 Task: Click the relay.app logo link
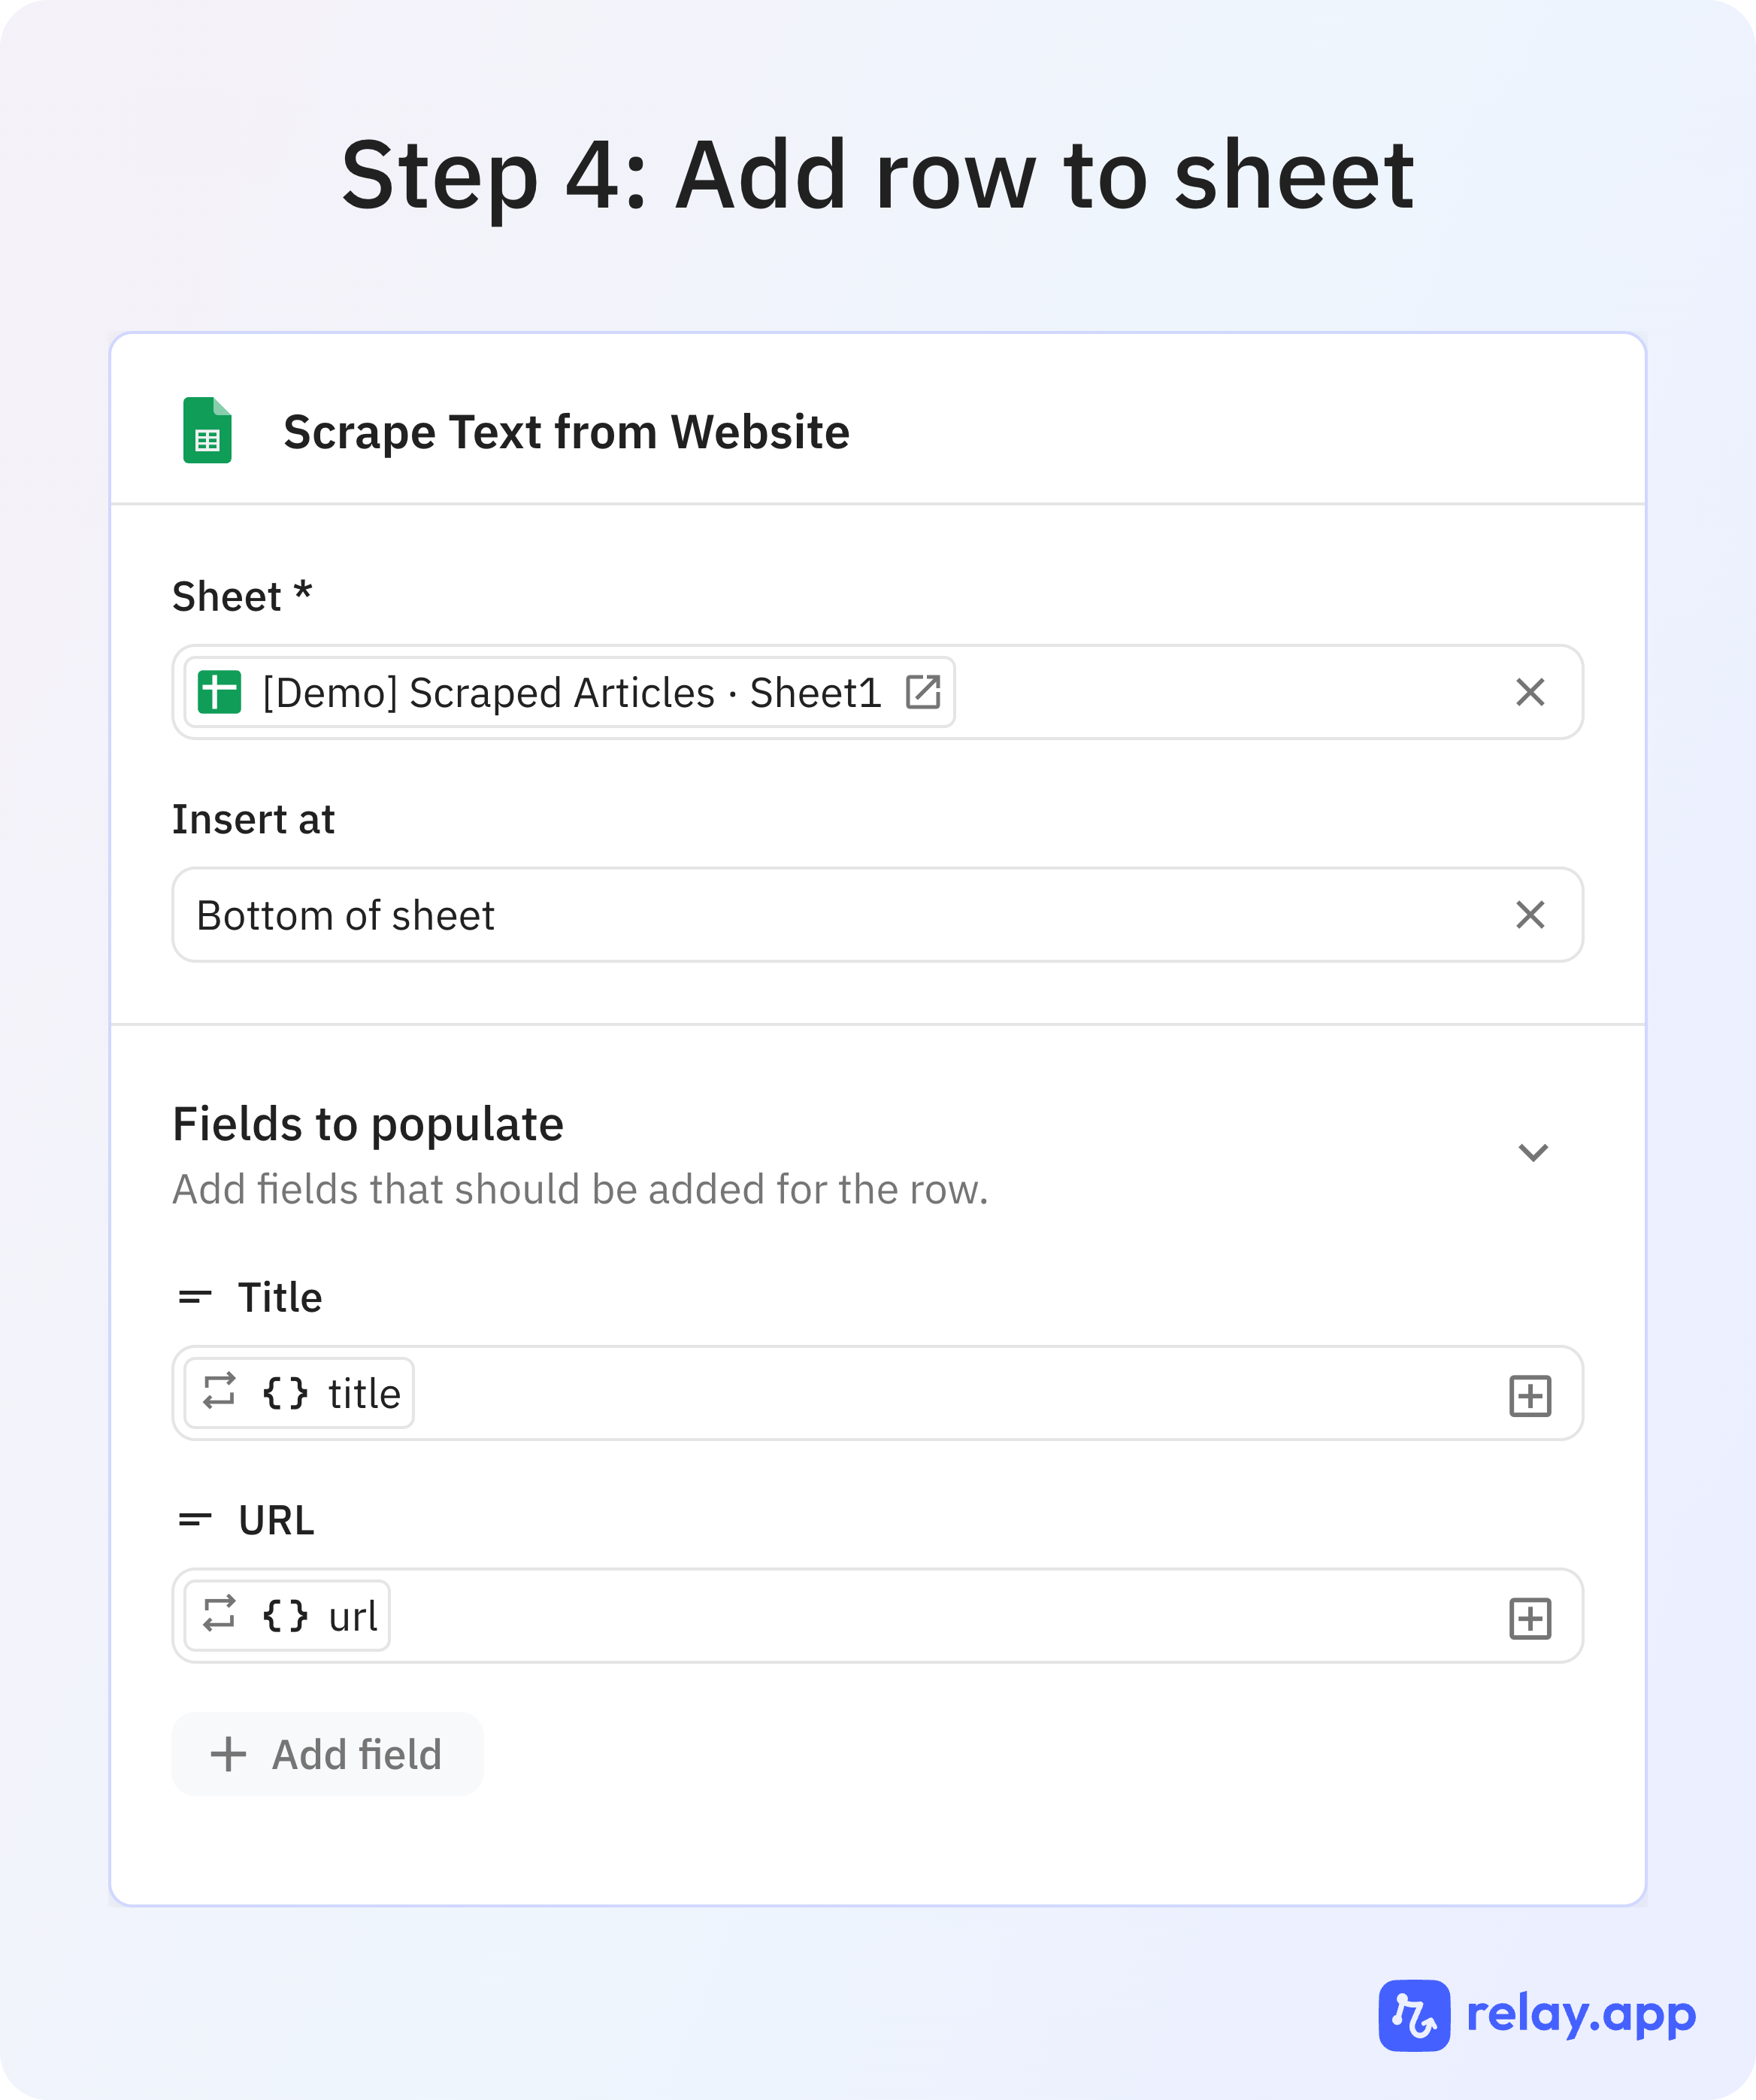point(1536,2015)
